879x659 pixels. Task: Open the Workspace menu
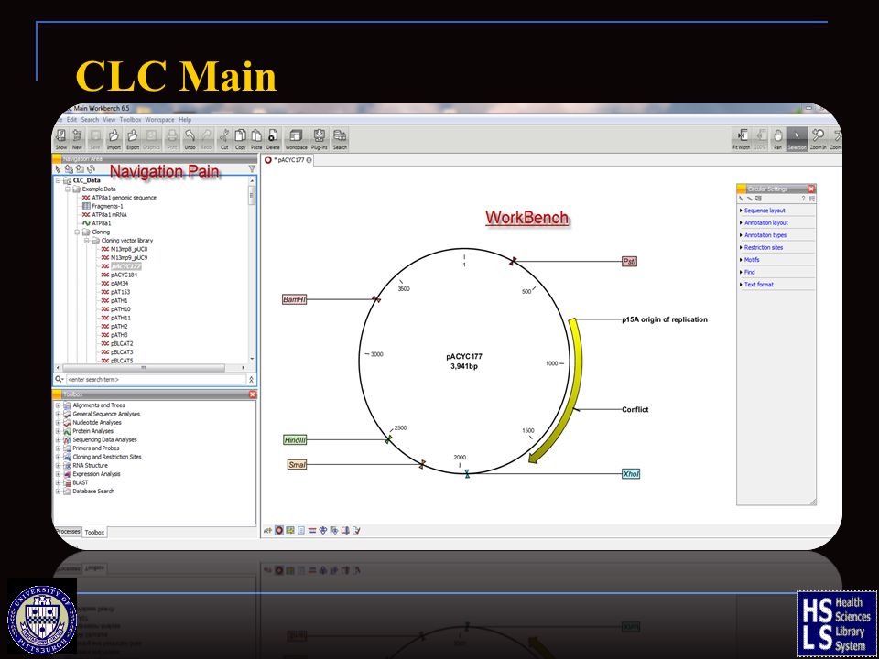pos(159,119)
